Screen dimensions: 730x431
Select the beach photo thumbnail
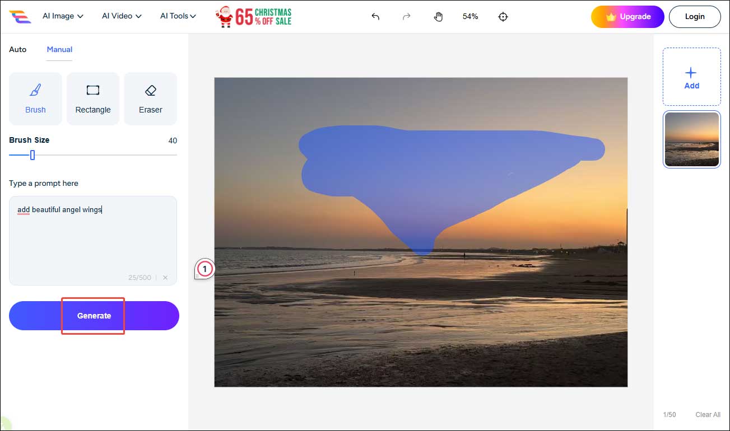(x=691, y=139)
